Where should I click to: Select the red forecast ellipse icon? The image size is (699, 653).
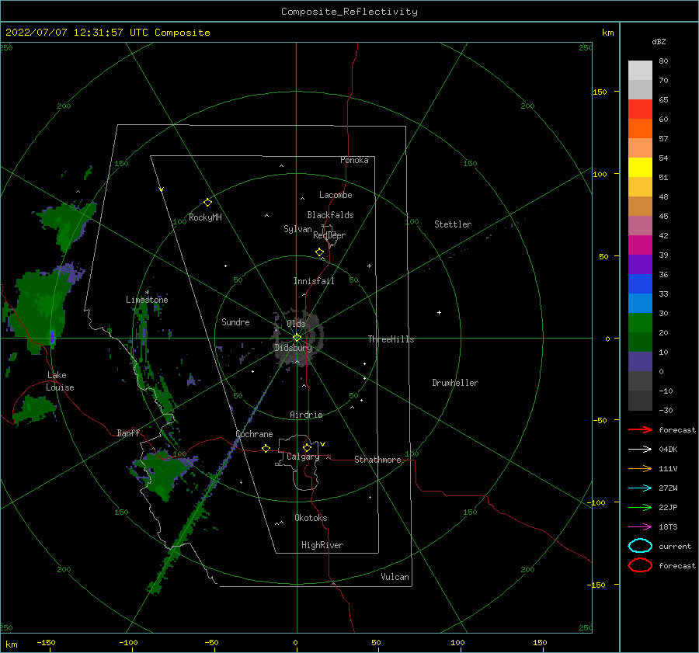[640, 565]
